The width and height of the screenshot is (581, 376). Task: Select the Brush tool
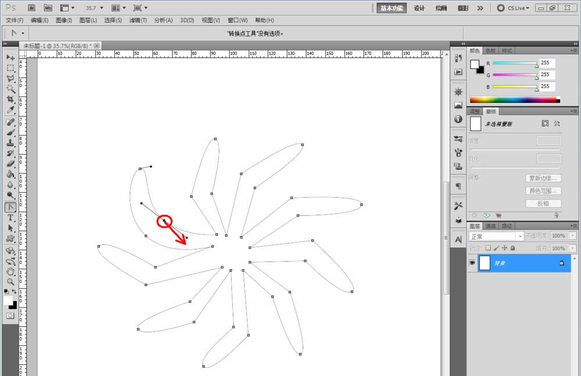[x=10, y=132]
